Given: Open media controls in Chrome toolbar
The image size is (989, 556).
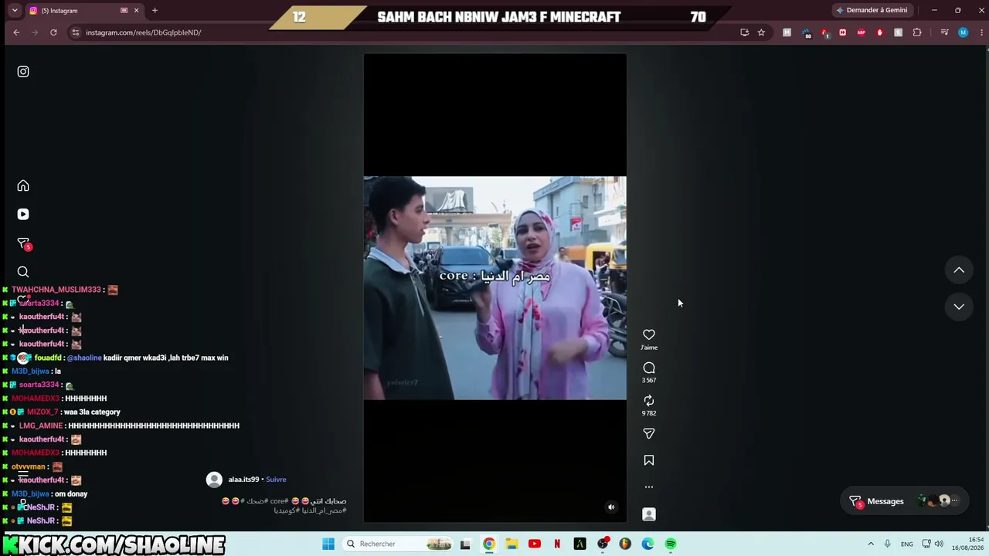Looking at the screenshot, I should 944,32.
